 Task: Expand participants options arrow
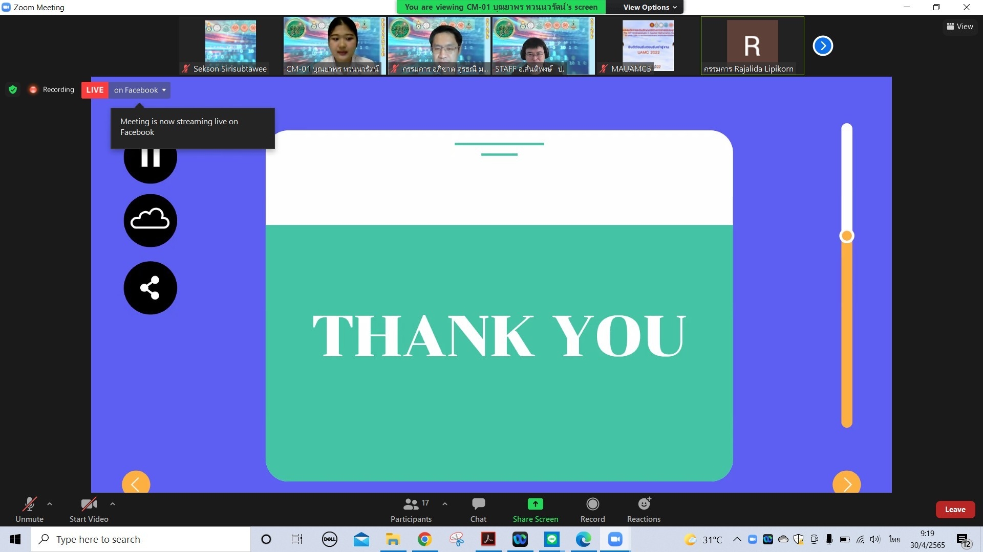coord(445,504)
